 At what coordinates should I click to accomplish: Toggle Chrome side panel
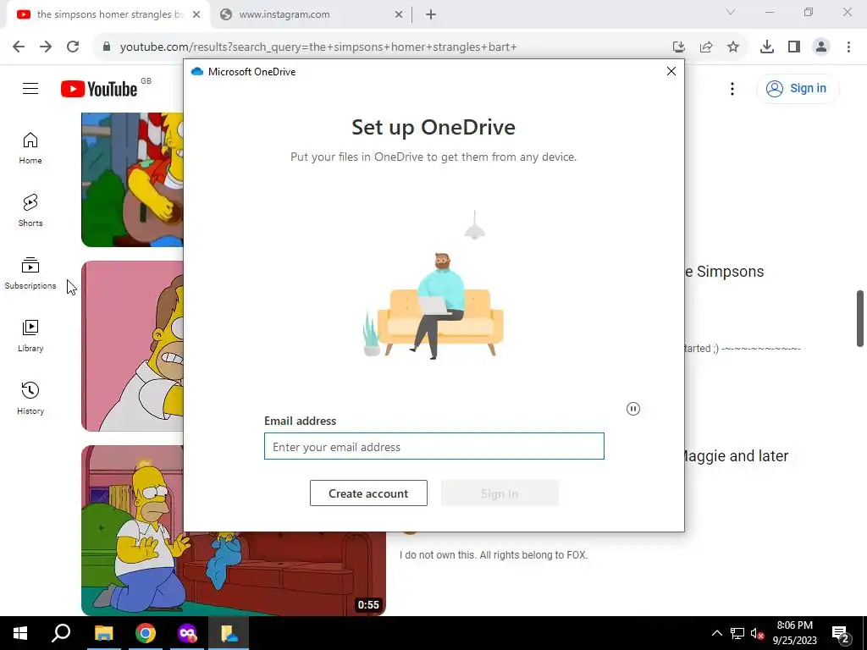click(794, 47)
